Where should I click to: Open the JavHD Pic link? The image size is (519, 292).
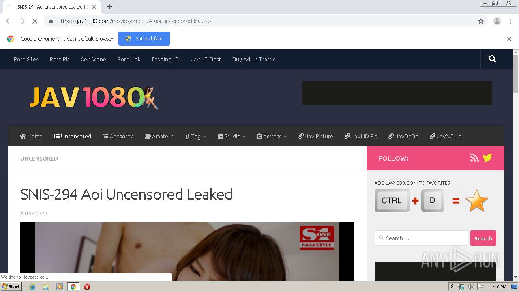pyautogui.click(x=361, y=136)
